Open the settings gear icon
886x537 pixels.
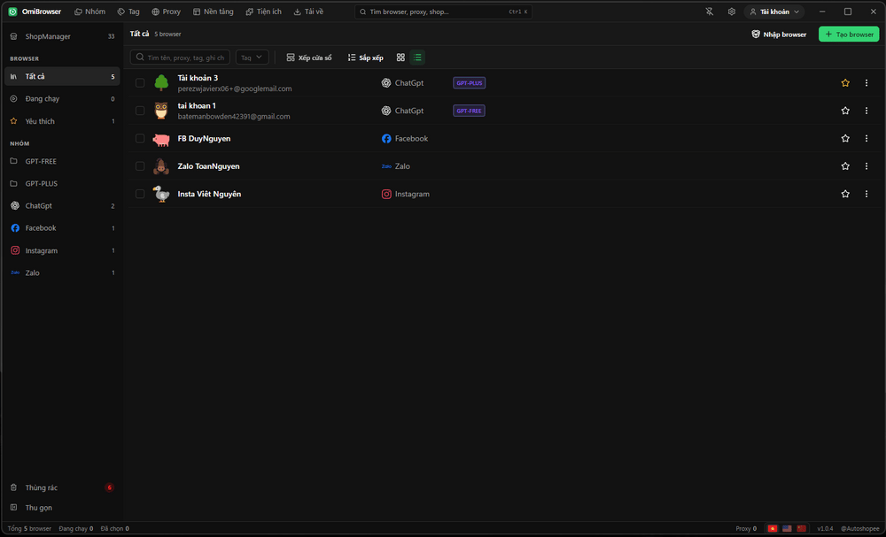732,12
